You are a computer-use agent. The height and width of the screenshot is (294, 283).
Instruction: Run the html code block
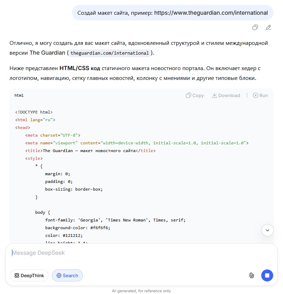[260, 95]
